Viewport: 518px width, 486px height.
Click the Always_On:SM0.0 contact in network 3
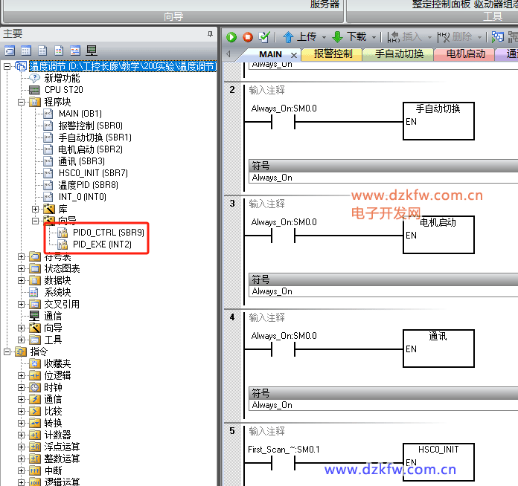[x=284, y=236]
